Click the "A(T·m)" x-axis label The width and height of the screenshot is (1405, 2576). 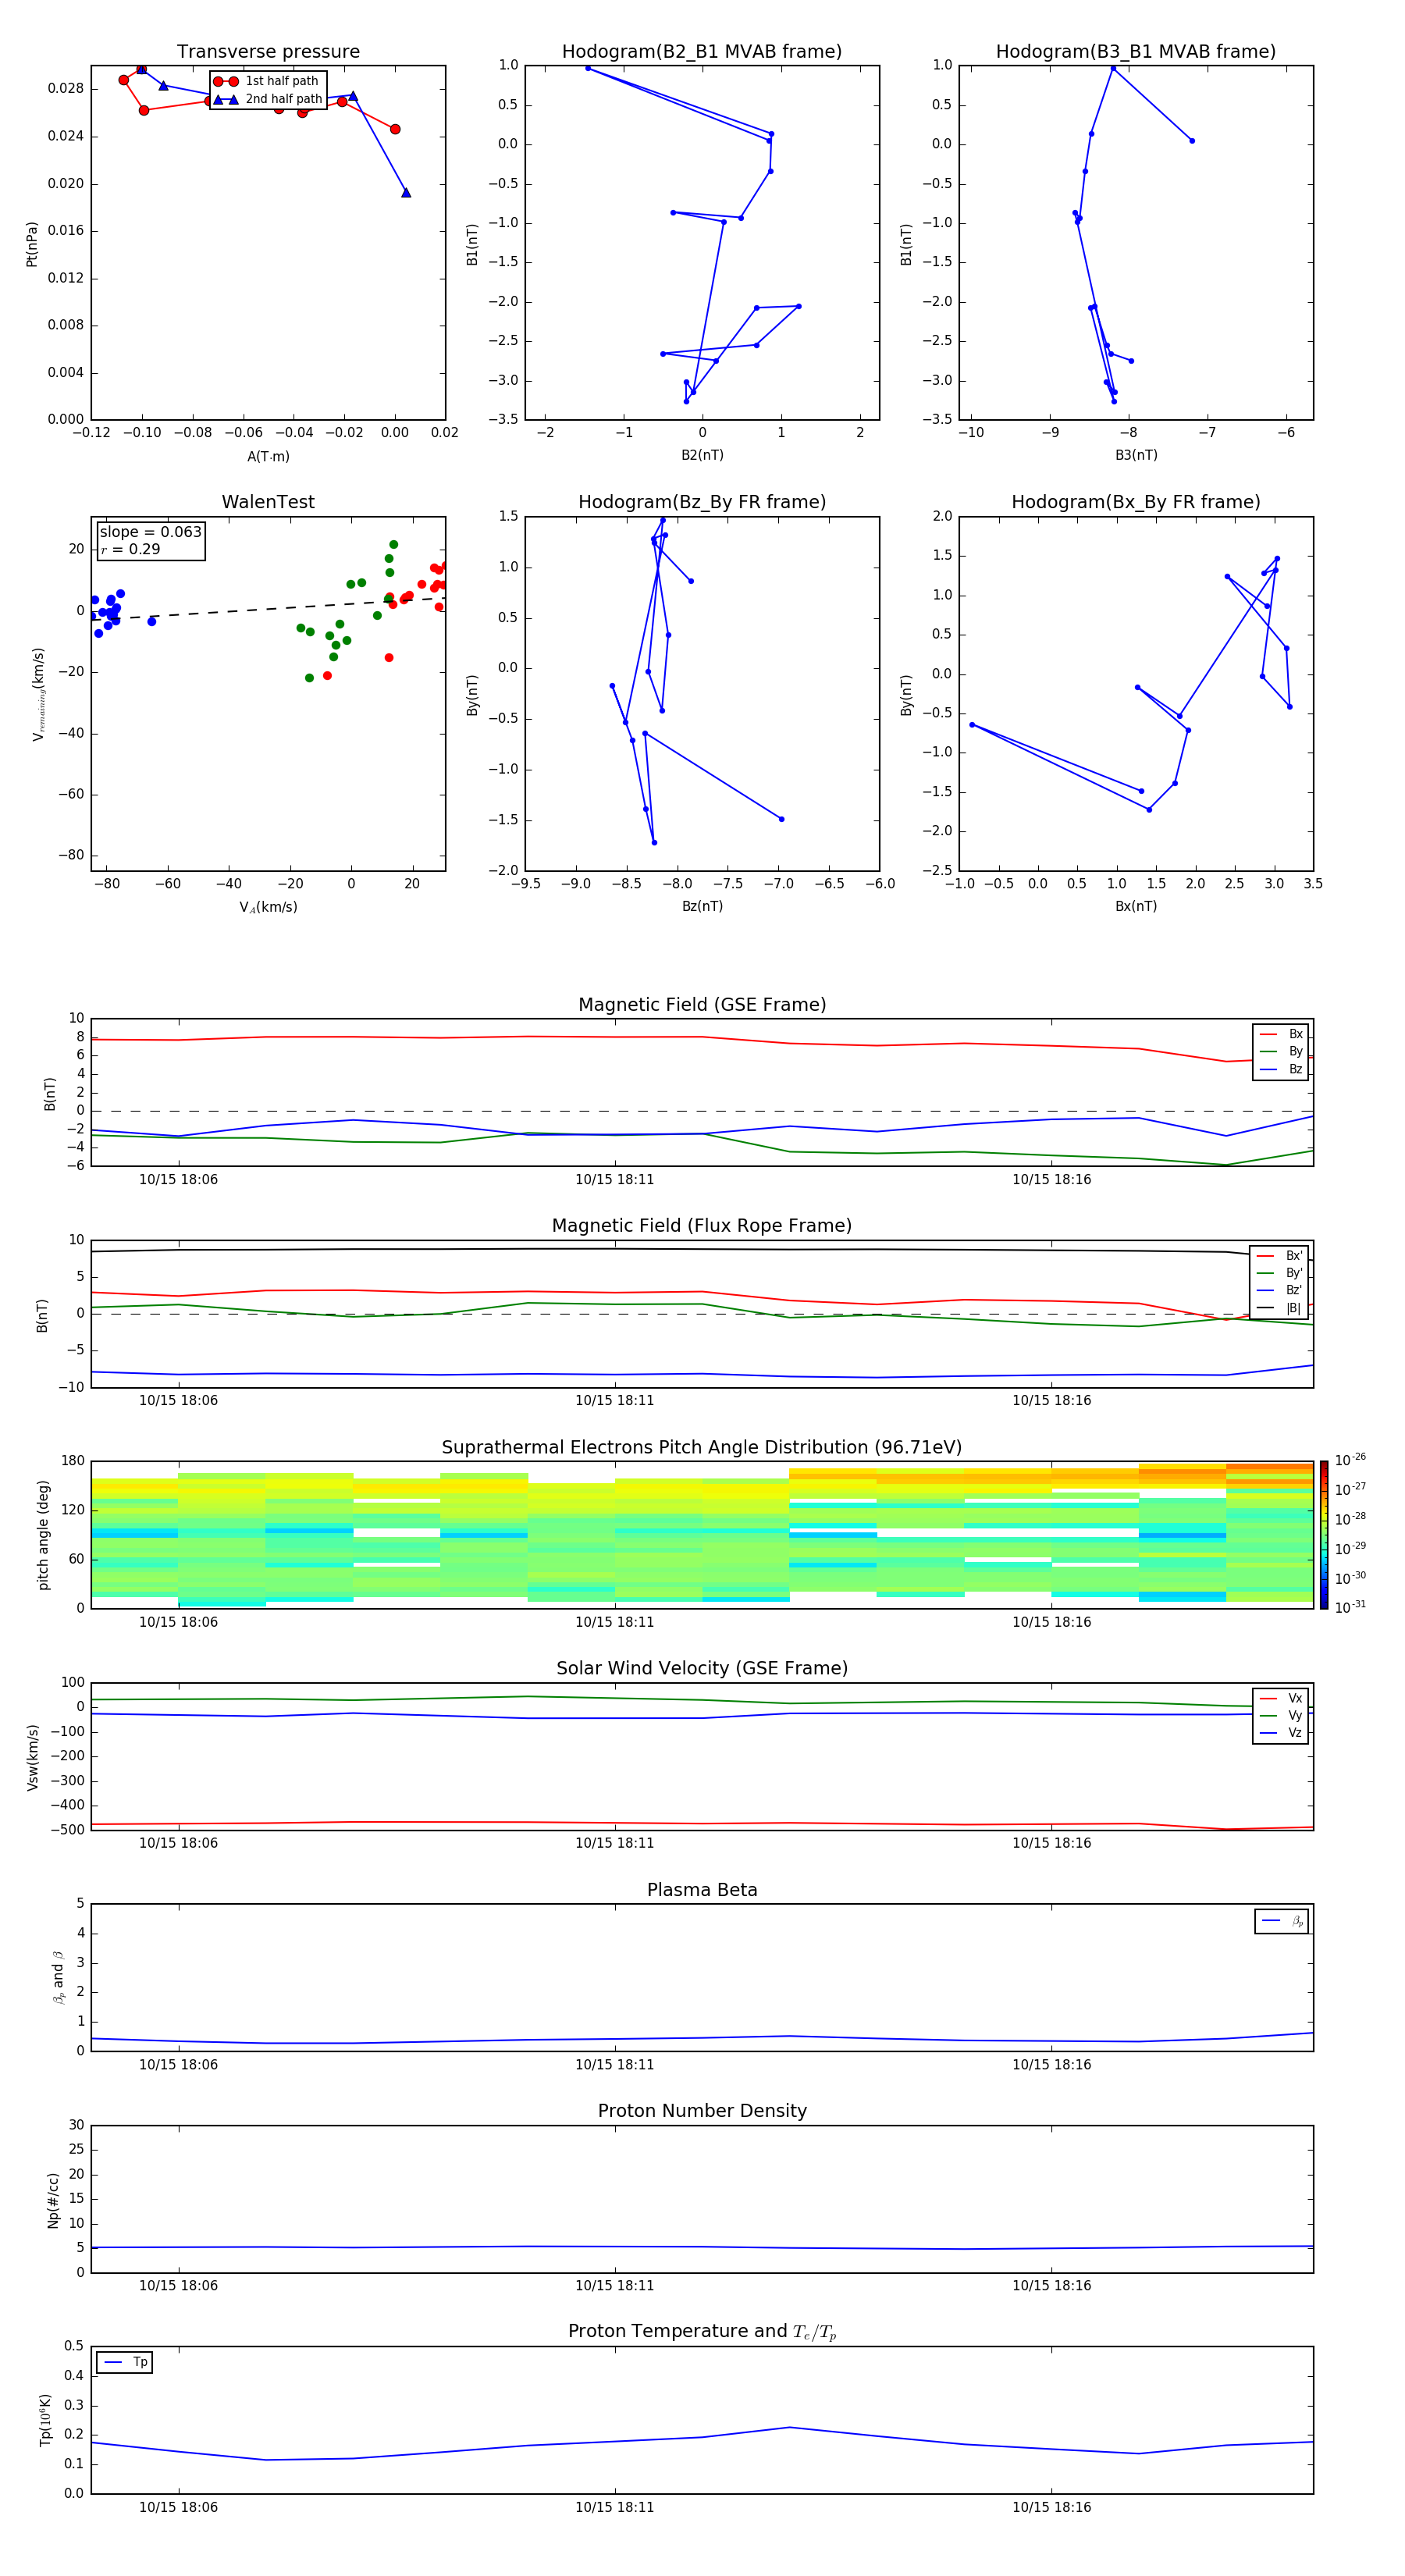[268, 457]
